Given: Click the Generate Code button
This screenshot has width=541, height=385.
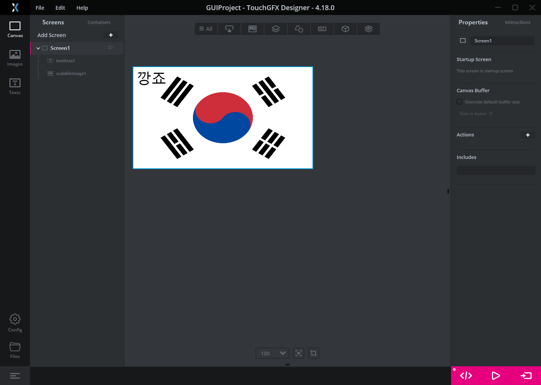Looking at the screenshot, I should (466, 376).
